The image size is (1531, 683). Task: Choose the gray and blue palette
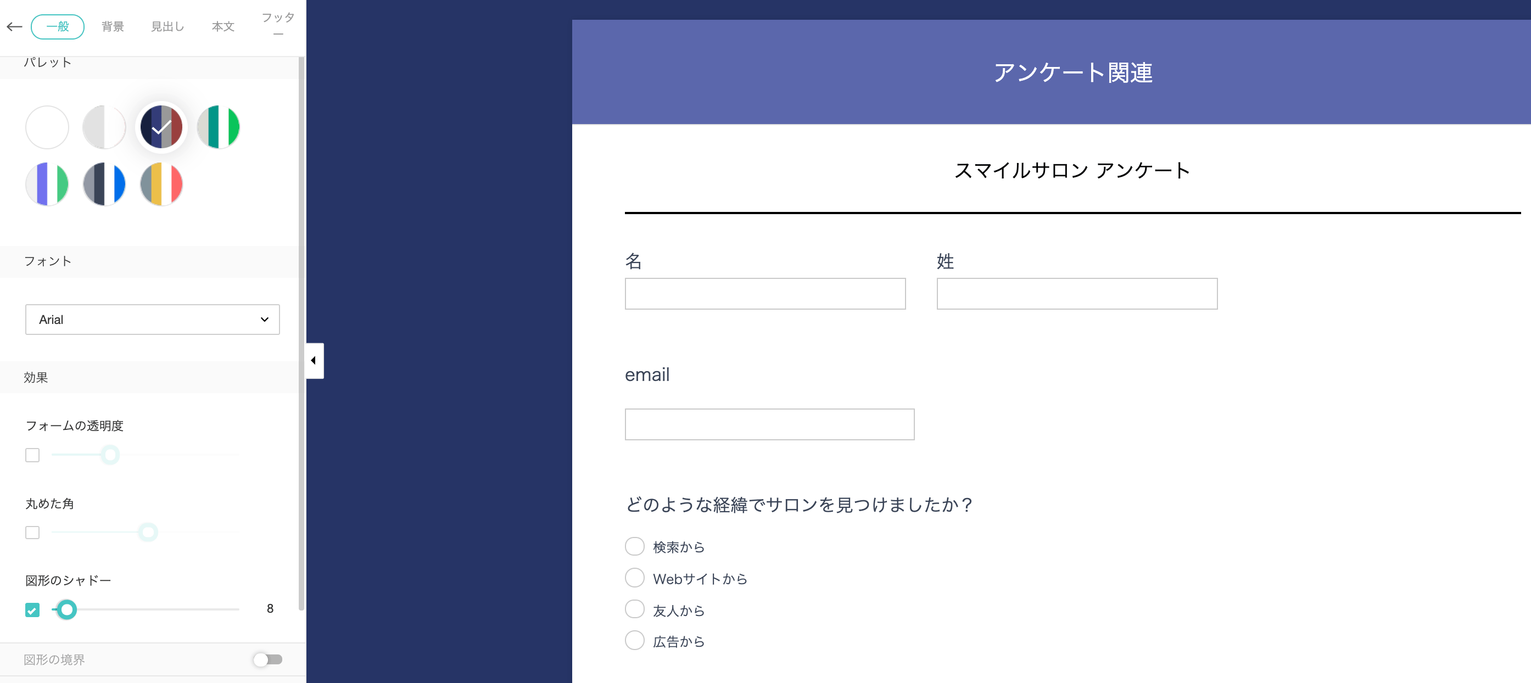click(104, 184)
